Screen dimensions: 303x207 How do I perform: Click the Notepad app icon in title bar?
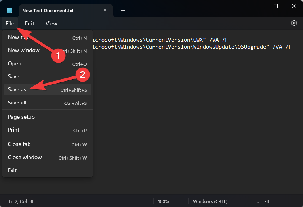(x=10, y=10)
